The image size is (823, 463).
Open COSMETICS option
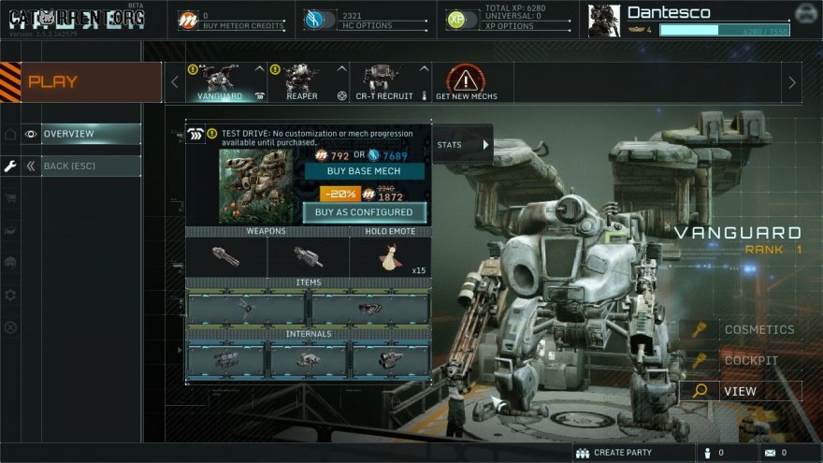(759, 329)
